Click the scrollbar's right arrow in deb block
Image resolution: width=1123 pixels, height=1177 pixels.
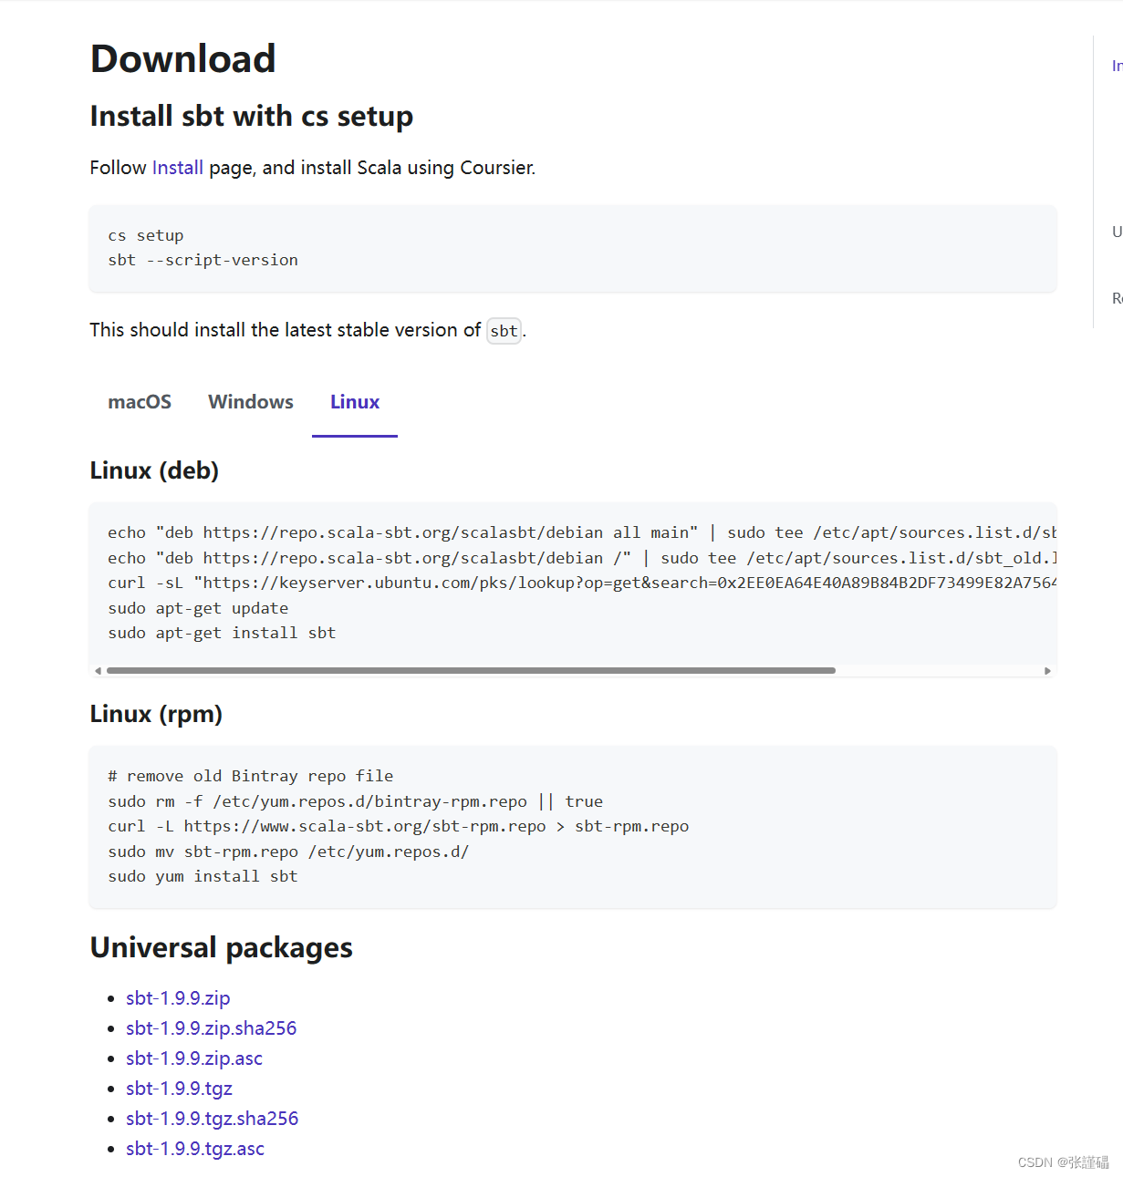(1047, 671)
